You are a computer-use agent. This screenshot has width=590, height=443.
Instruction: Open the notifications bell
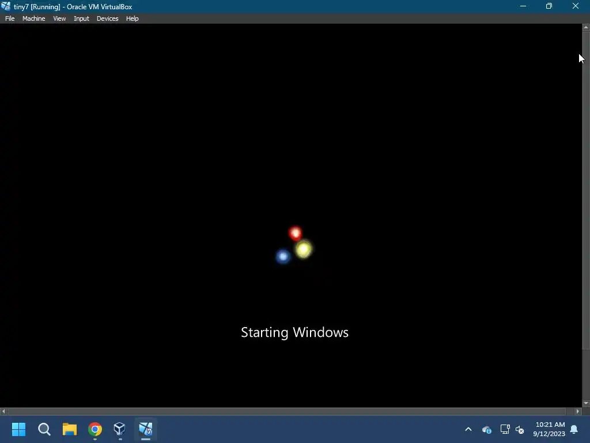[574, 429]
